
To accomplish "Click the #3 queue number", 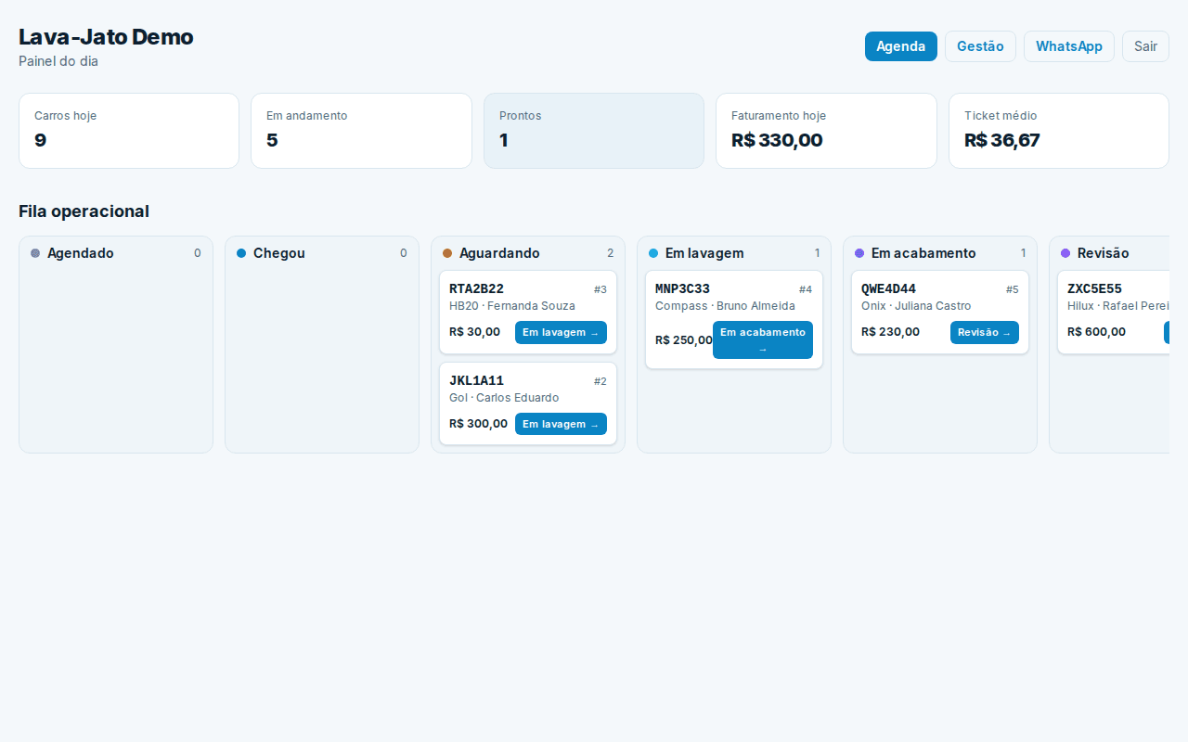I will click(x=600, y=289).
